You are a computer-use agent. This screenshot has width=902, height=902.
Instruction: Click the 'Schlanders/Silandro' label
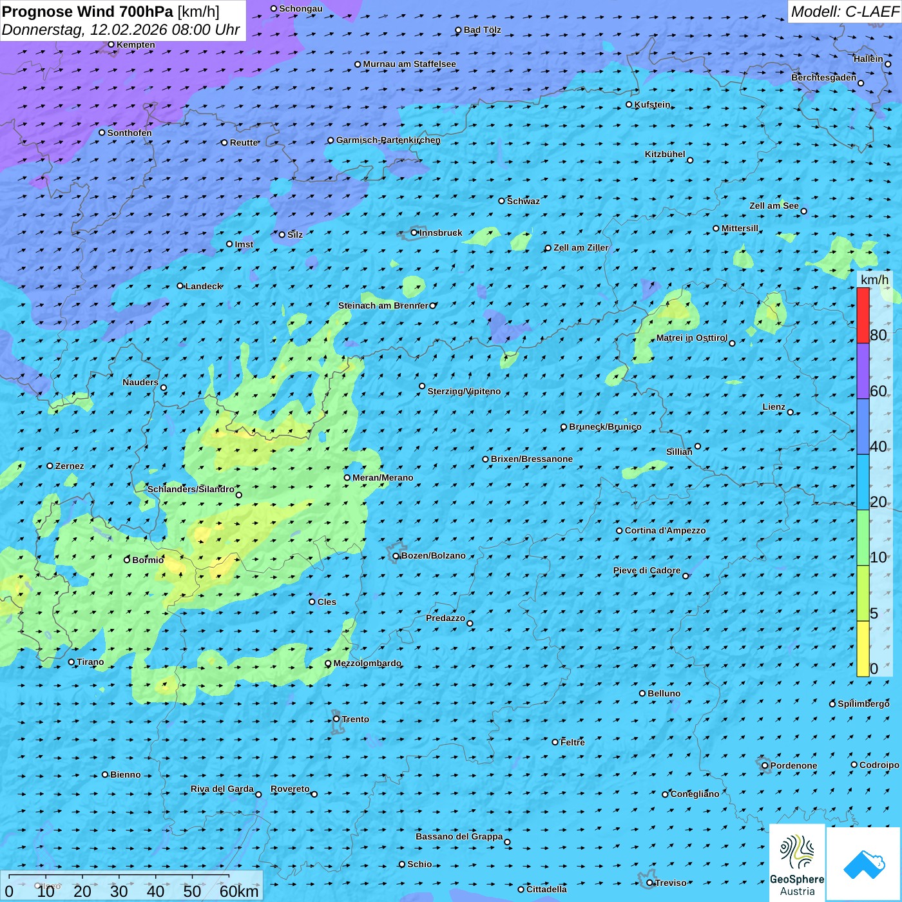[x=191, y=489]
